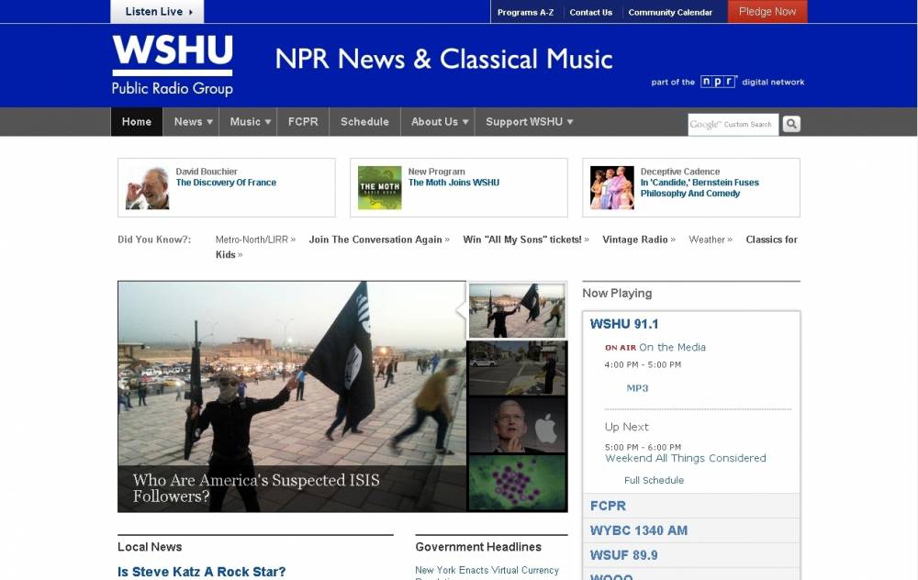Expand the WSUF 89.9 station panel
The image size is (918, 580).
tap(691, 555)
